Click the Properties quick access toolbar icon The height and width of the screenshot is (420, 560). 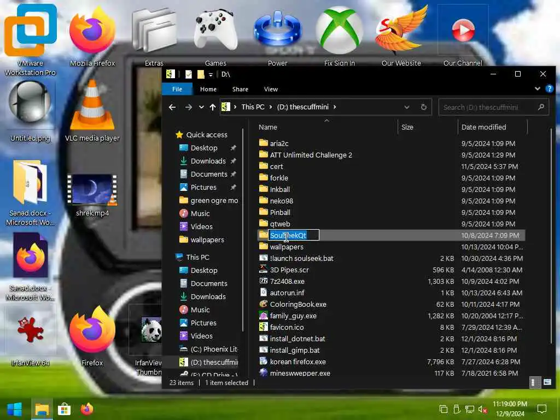pos(189,74)
